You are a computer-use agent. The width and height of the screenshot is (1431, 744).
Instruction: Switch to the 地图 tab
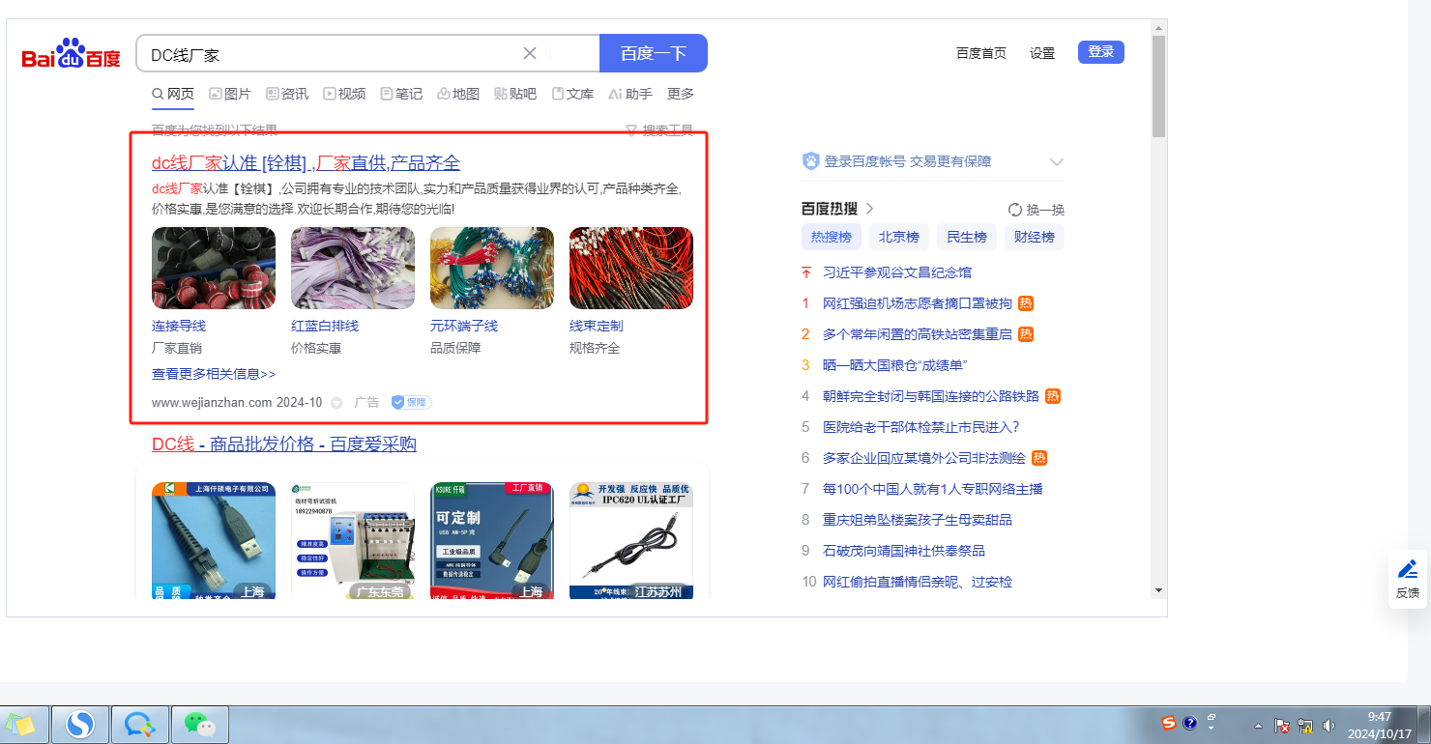pos(458,94)
